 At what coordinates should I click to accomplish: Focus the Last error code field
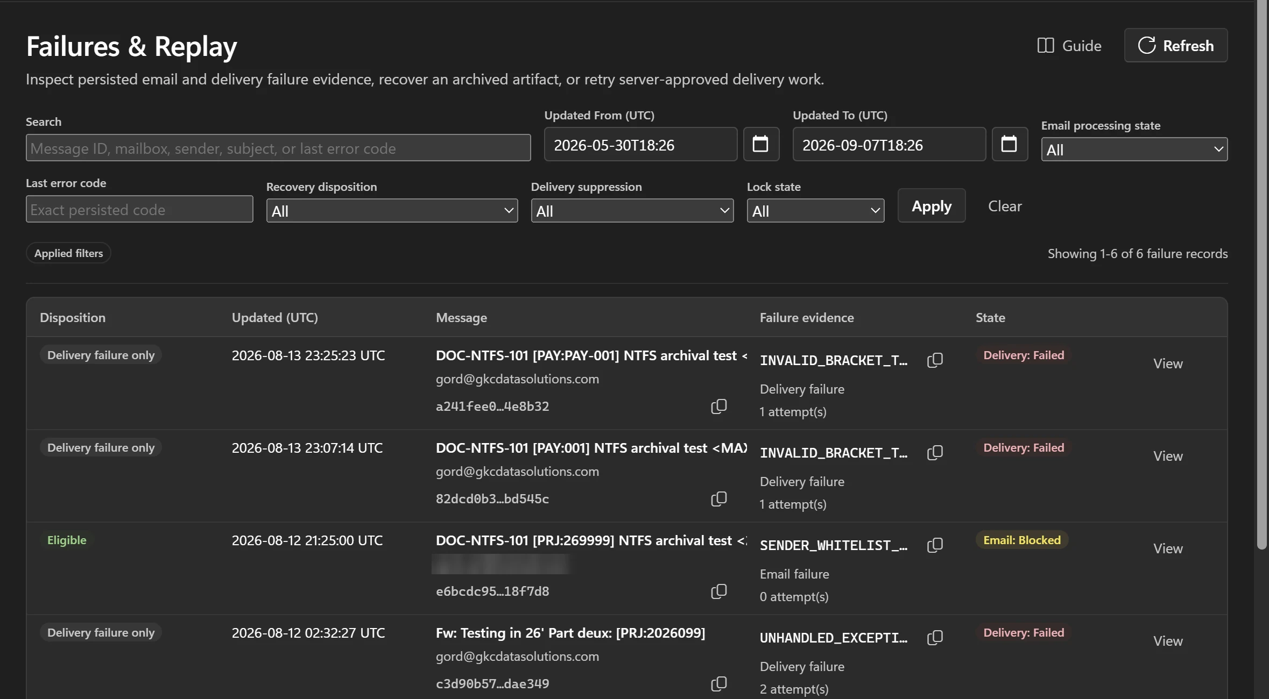pos(139,209)
